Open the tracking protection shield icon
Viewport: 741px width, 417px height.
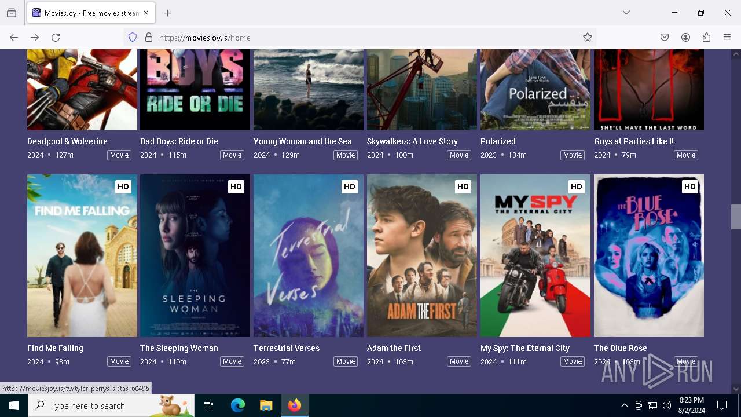click(x=133, y=38)
